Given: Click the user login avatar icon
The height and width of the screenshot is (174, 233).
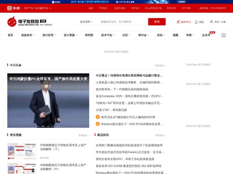Looking at the screenshot, I should (x=211, y=22).
